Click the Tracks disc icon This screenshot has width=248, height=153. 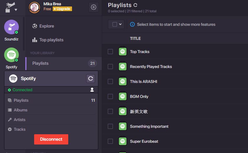click(x=10, y=129)
